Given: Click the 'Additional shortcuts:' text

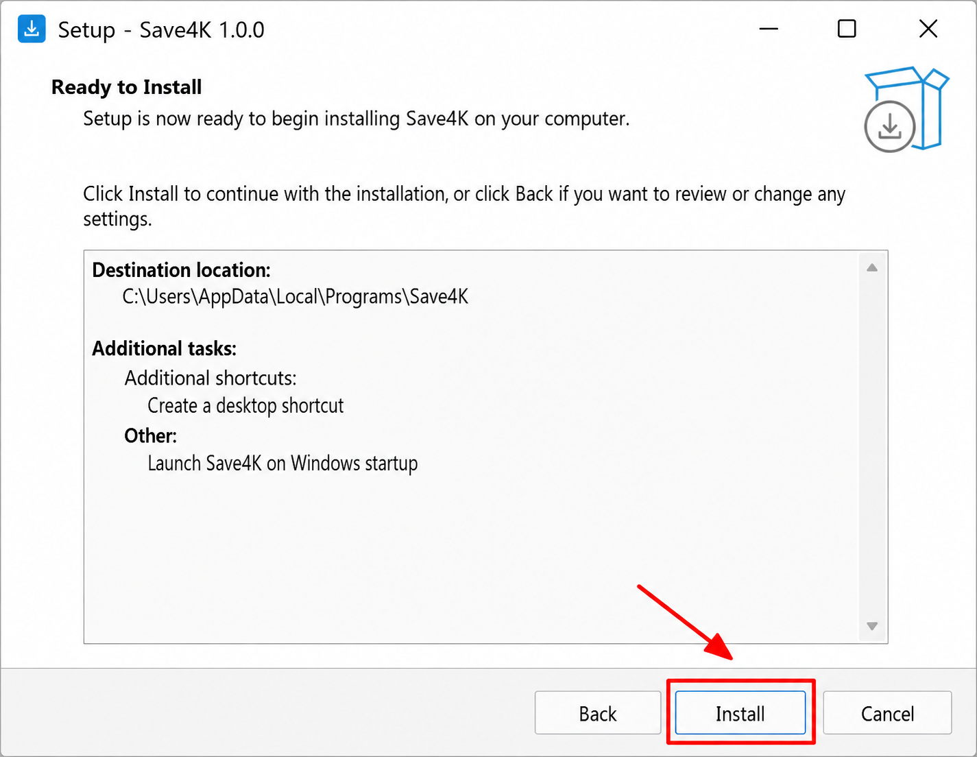Looking at the screenshot, I should point(210,378).
